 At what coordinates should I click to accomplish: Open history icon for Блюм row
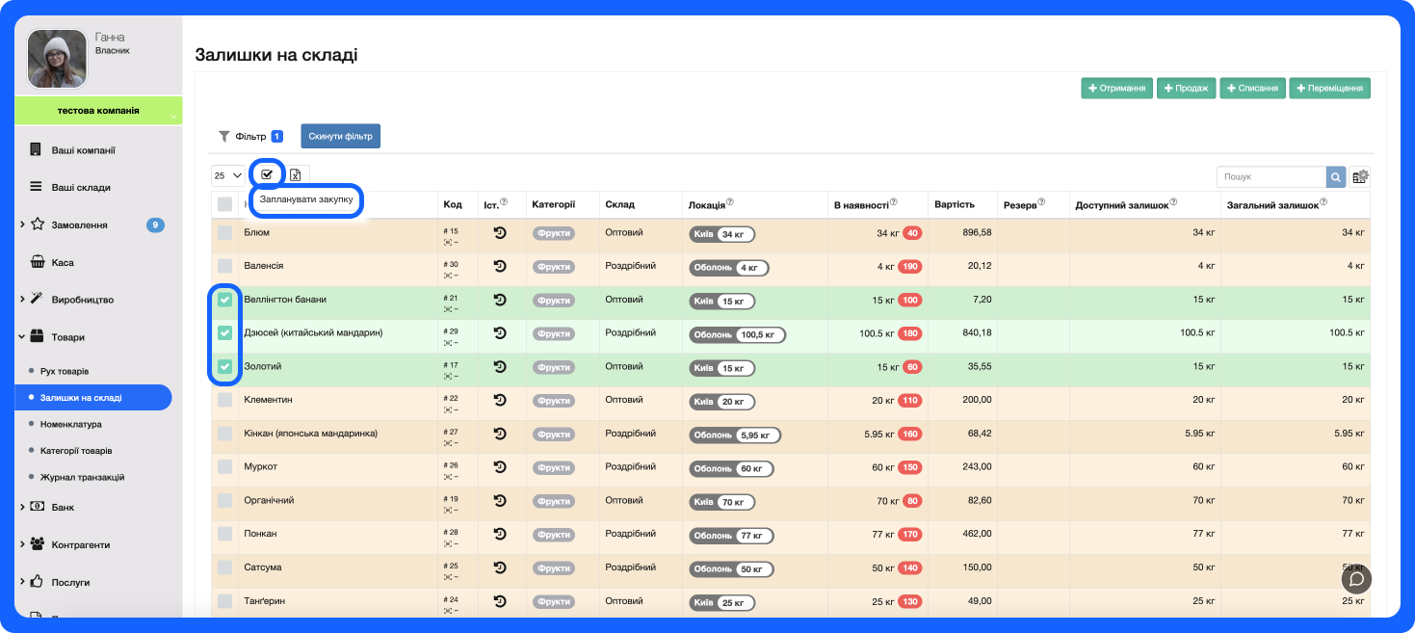click(x=500, y=233)
